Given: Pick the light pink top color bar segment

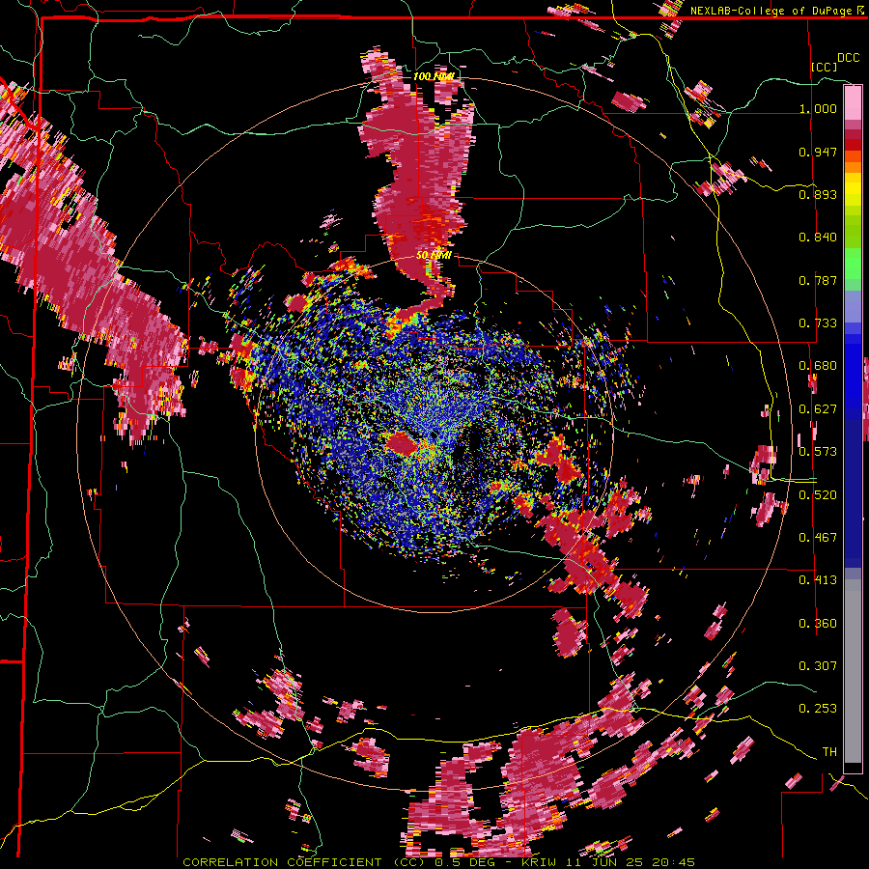Looking at the screenshot, I should (853, 103).
